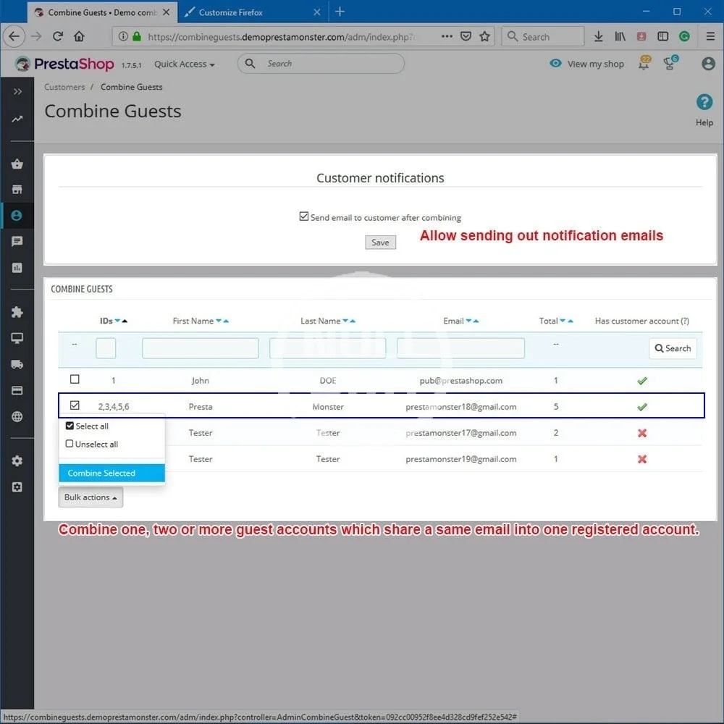
Task: Open the Customers icon in the sidebar
Action: click(x=17, y=216)
